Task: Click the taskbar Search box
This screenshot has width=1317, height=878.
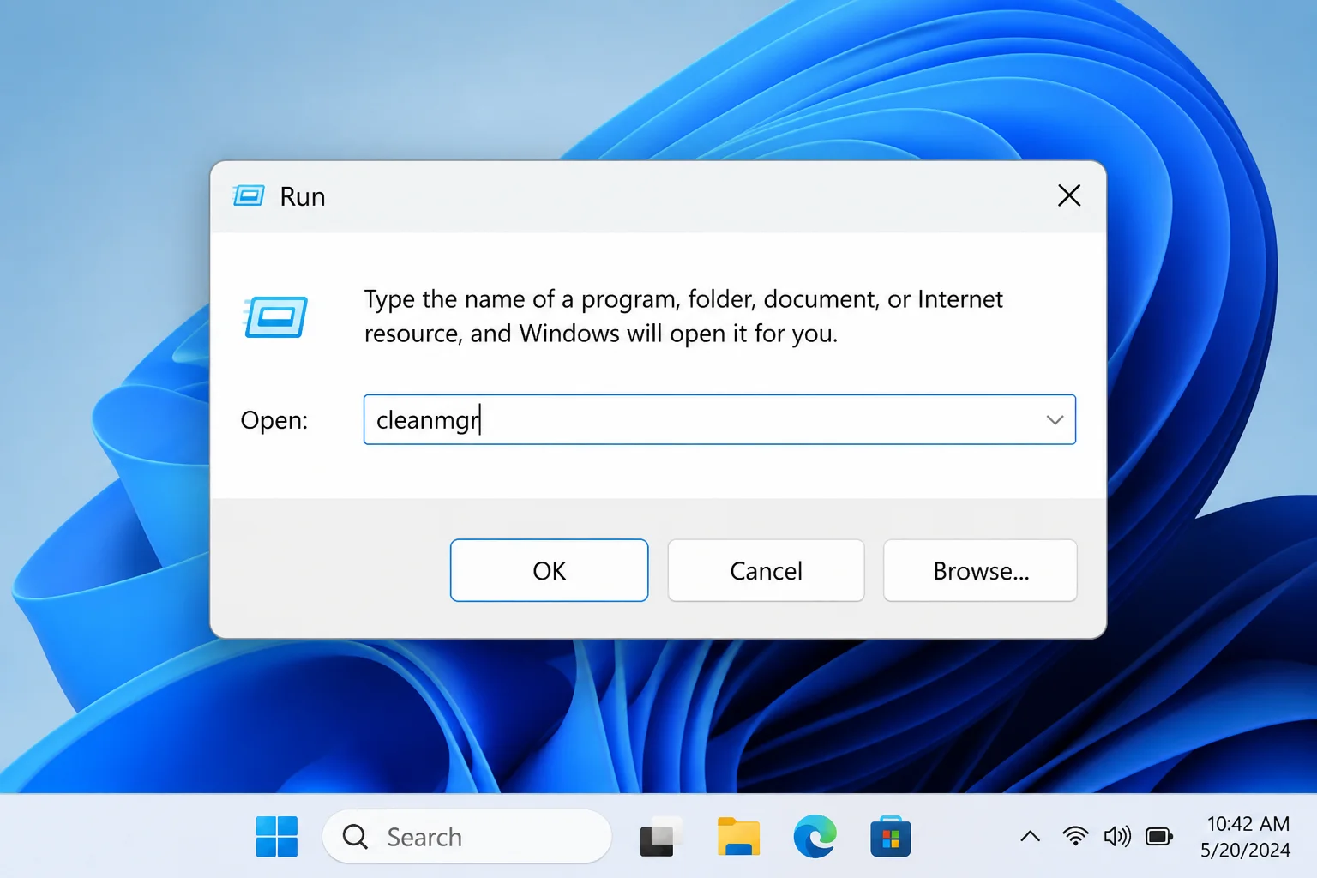Action: (x=467, y=836)
